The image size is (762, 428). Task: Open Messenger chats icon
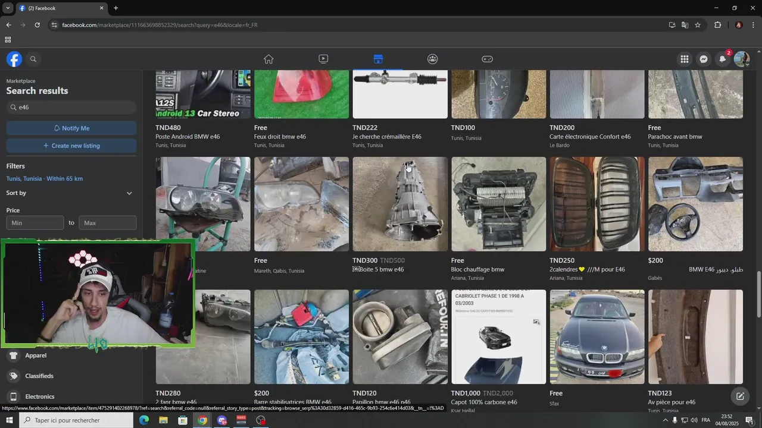coord(704,59)
